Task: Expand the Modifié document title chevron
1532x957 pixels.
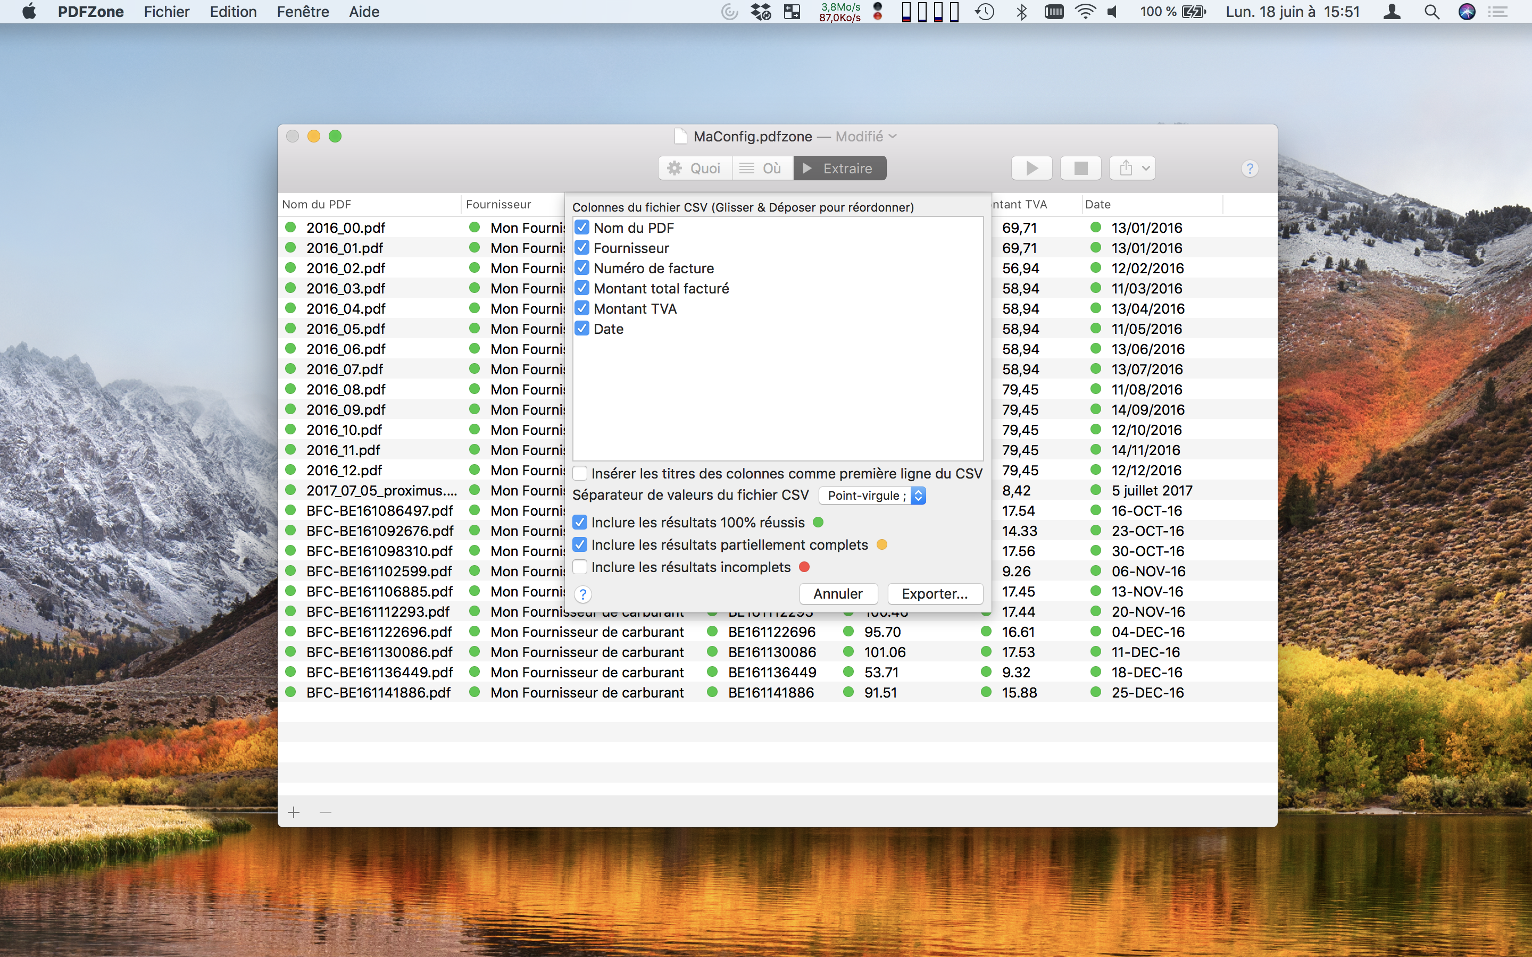Action: [893, 137]
